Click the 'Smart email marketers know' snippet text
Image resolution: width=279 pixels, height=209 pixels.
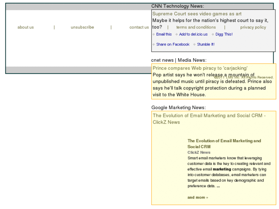pyautogui.click(x=229, y=172)
